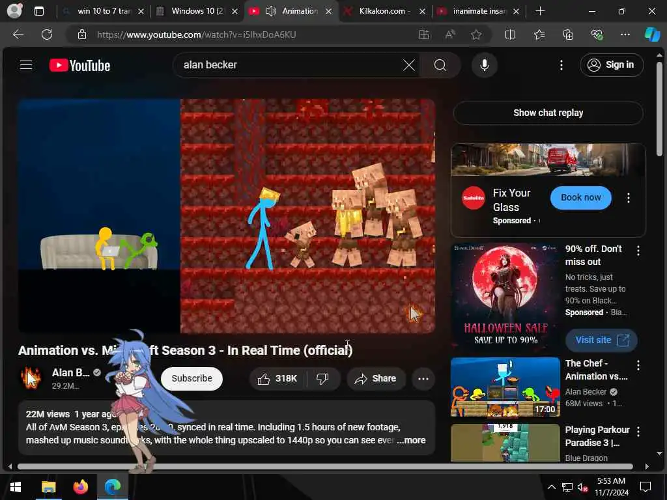Switch to Windows 10 tab

pyautogui.click(x=197, y=11)
